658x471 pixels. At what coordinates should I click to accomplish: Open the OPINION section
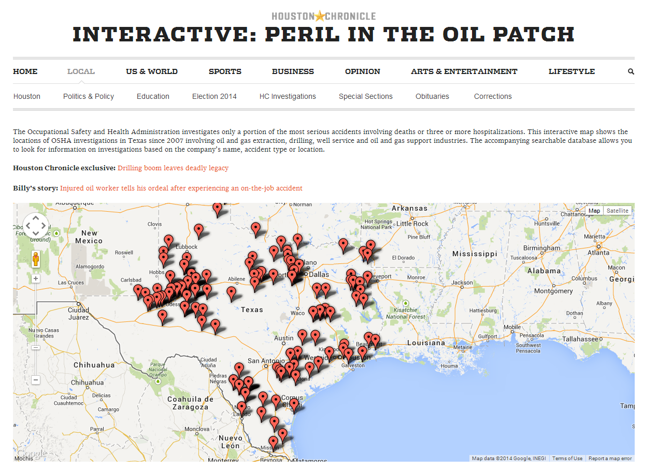pyautogui.click(x=363, y=71)
